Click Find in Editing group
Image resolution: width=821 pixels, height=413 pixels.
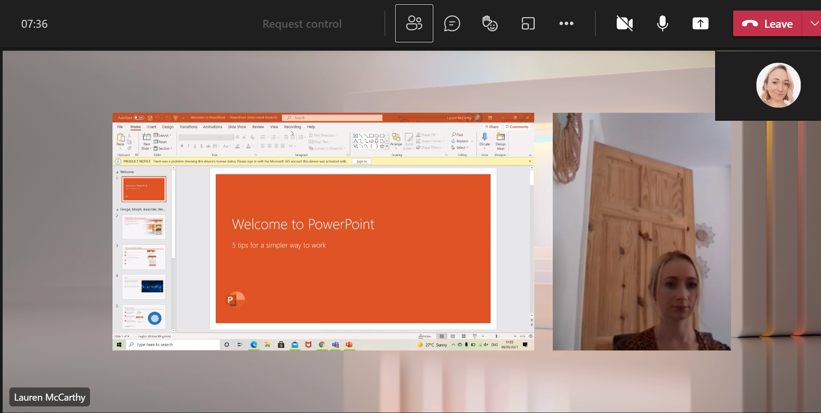click(x=457, y=135)
